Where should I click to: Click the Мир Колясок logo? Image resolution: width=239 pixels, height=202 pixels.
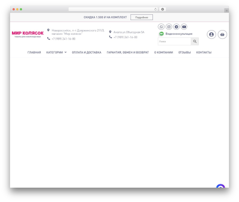coord(28,34)
